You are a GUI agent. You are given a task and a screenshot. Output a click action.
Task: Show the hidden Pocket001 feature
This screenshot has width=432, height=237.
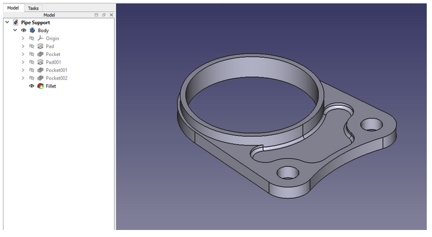tap(32, 70)
